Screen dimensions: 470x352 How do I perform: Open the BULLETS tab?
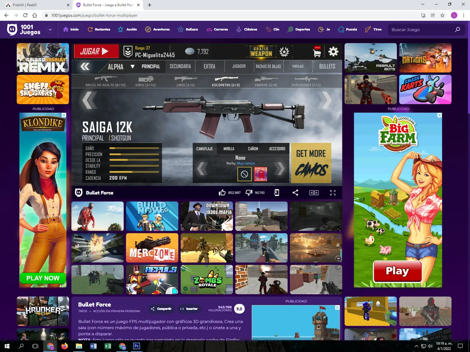pos(327,66)
